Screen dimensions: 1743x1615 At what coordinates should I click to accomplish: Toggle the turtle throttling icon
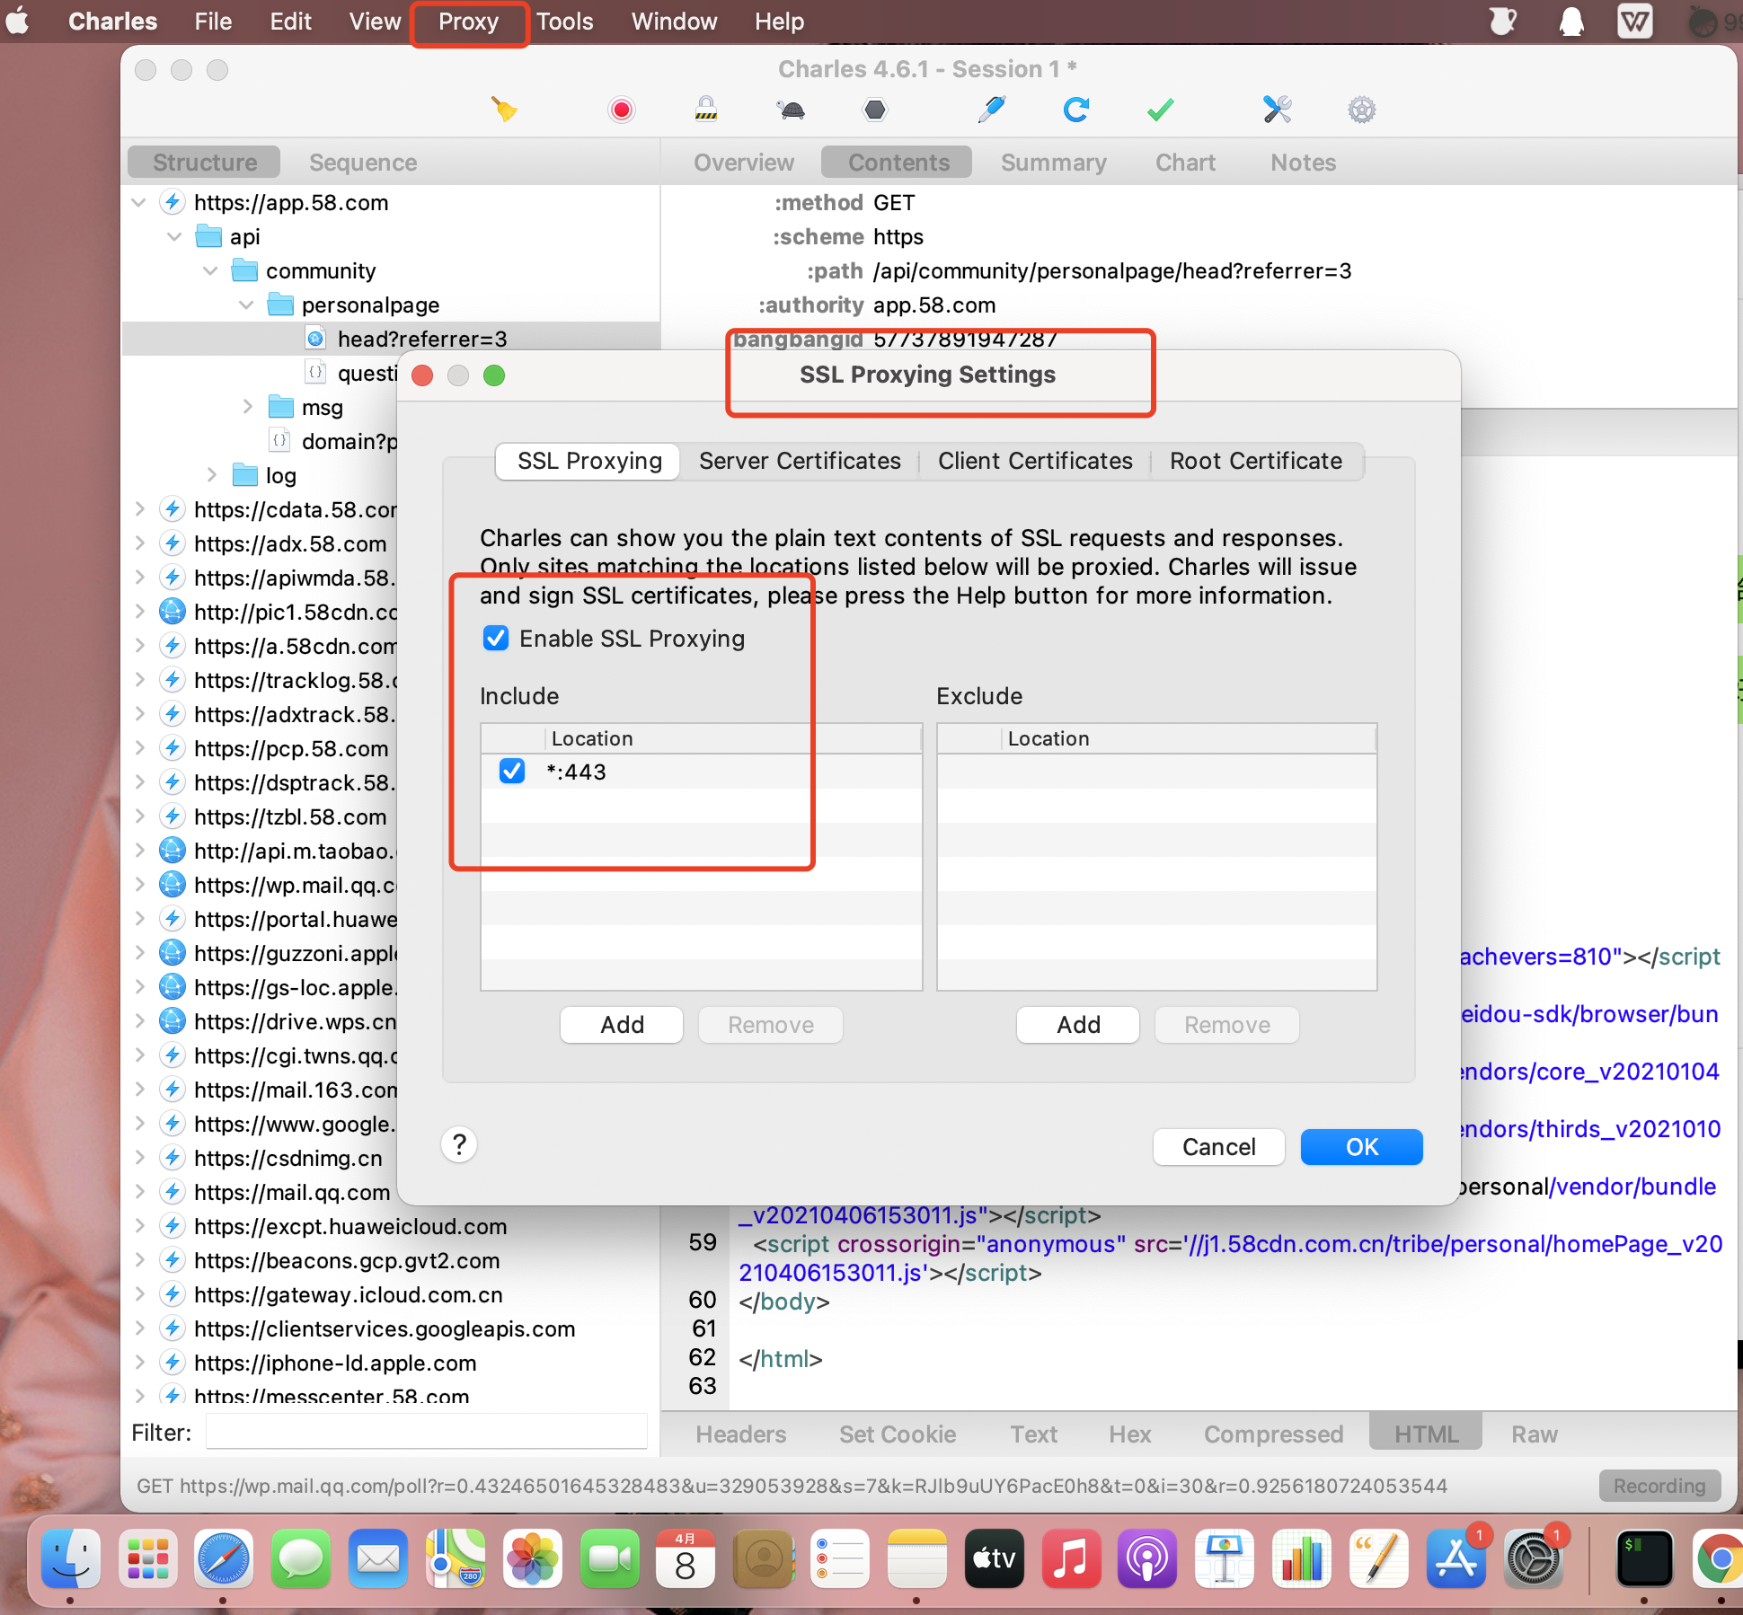[x=792, y=110]
